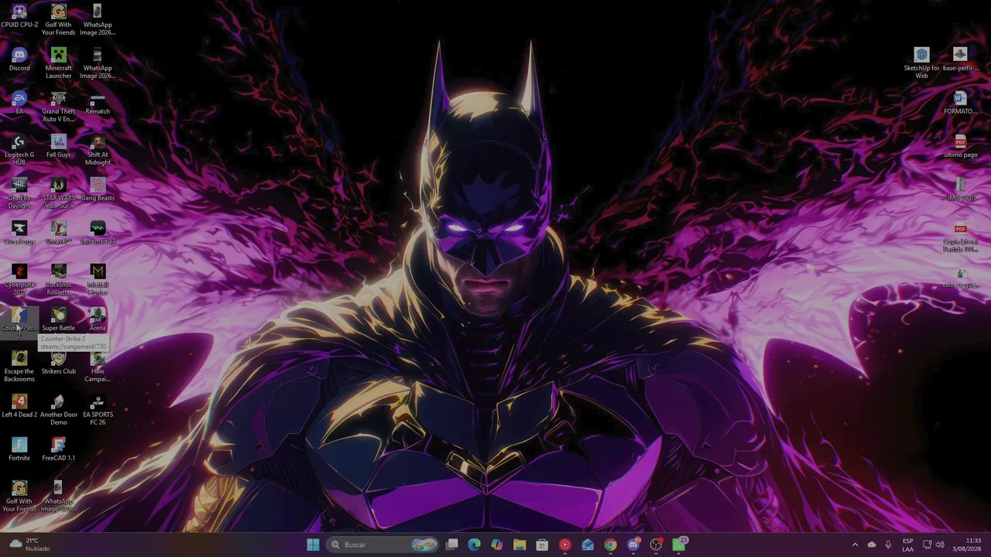
Task: Open Microsoft Store from the taskbar
Action: coord(542,545)
